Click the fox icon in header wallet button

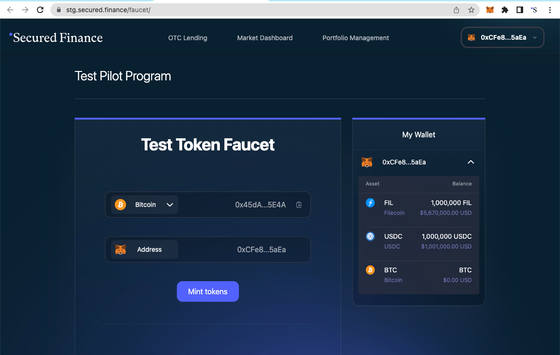[x=472, y=37]
